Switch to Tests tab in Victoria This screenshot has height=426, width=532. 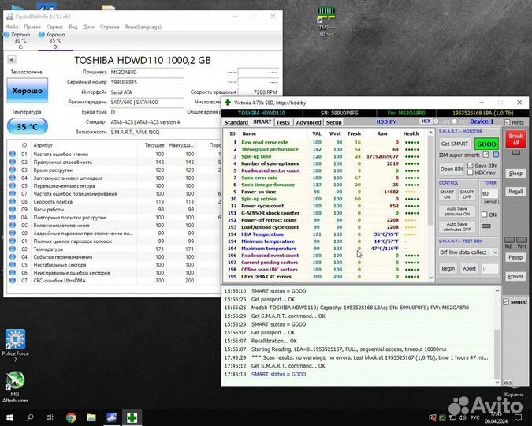pos(283,122)
